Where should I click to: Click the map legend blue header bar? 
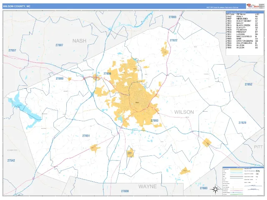coord(243,167)
